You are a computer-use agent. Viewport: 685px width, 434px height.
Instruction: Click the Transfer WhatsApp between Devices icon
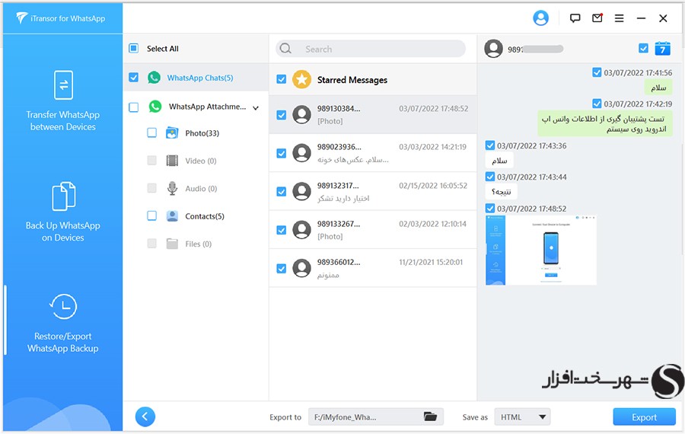[63, 85]
